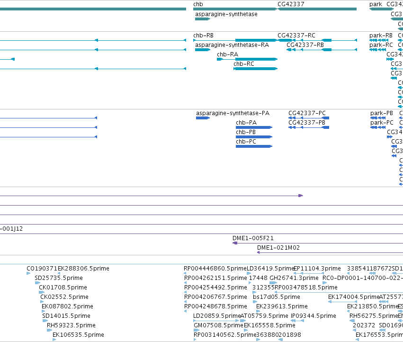Select the RH56275.5prime EST label
403x342 pixels.
[x=374, y=316]
